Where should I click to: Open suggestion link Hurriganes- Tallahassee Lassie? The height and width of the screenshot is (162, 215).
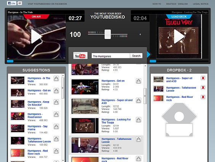pyautogui.click(x=39, y=140)
